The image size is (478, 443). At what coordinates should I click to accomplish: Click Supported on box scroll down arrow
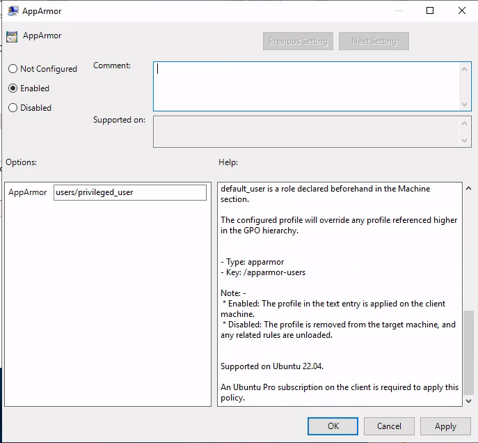coord(464,140)
